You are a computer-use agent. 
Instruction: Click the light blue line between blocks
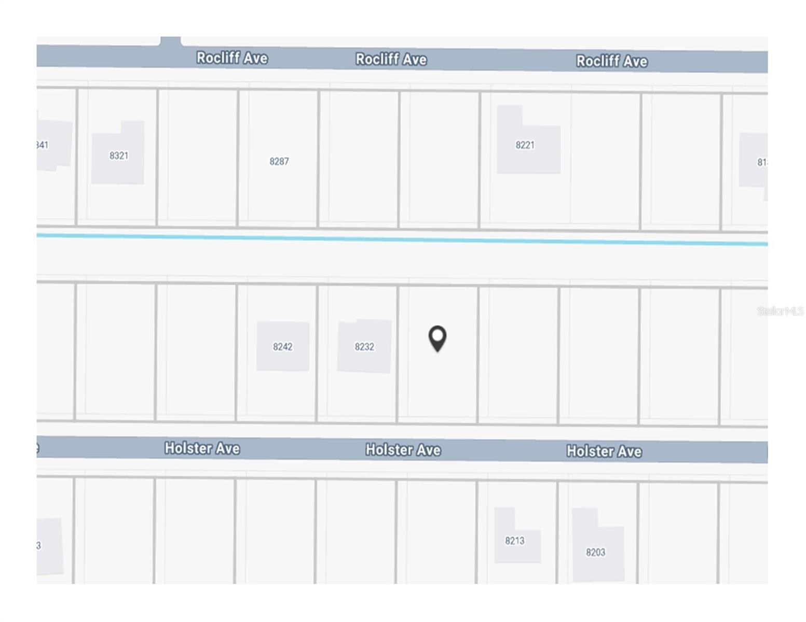coord(402,239)
